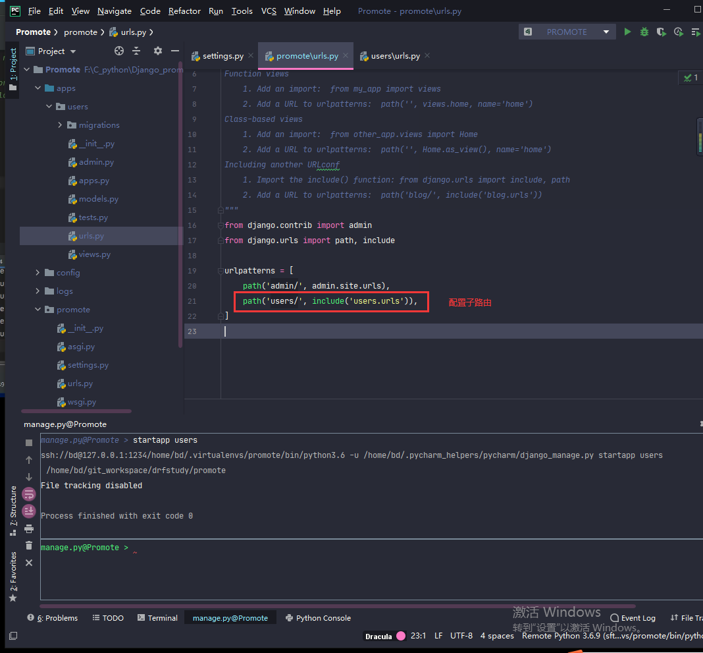This screenshot has width=703, height=653.
Task: Collapse the apps folder
Action: click(38, 88)
